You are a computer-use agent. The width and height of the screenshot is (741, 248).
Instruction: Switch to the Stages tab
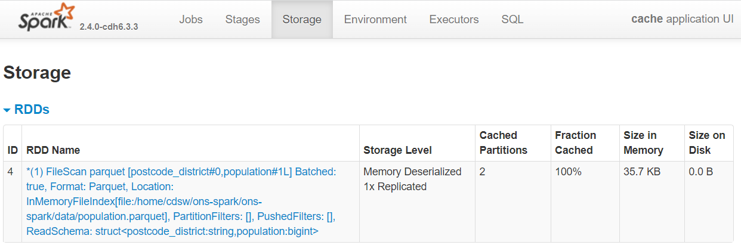click(x=242, y=19)
